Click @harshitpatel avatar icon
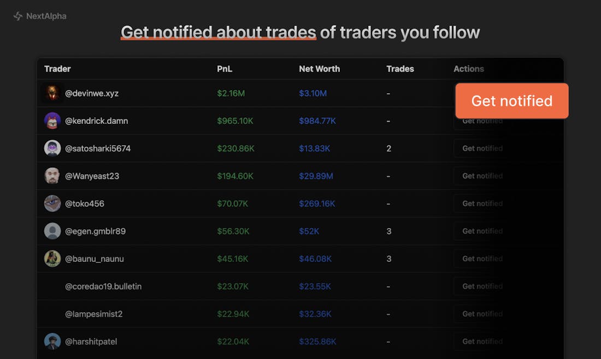Viewport: 601px width, 359px height. (x=52, y=342)
